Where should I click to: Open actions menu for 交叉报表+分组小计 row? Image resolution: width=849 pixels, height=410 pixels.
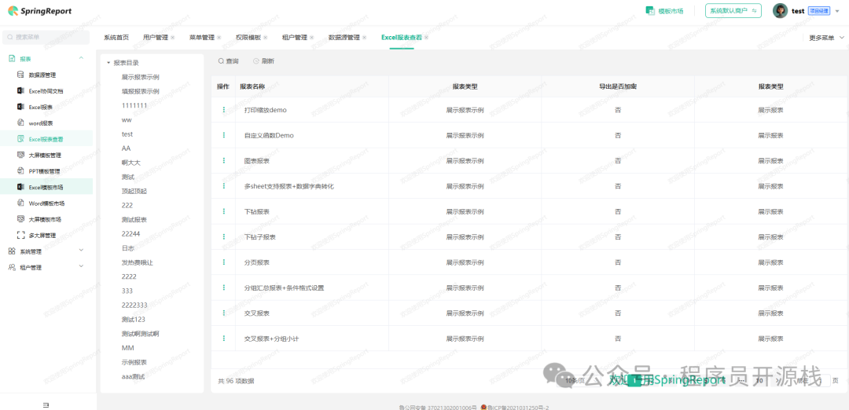click(x=223, y=339)
